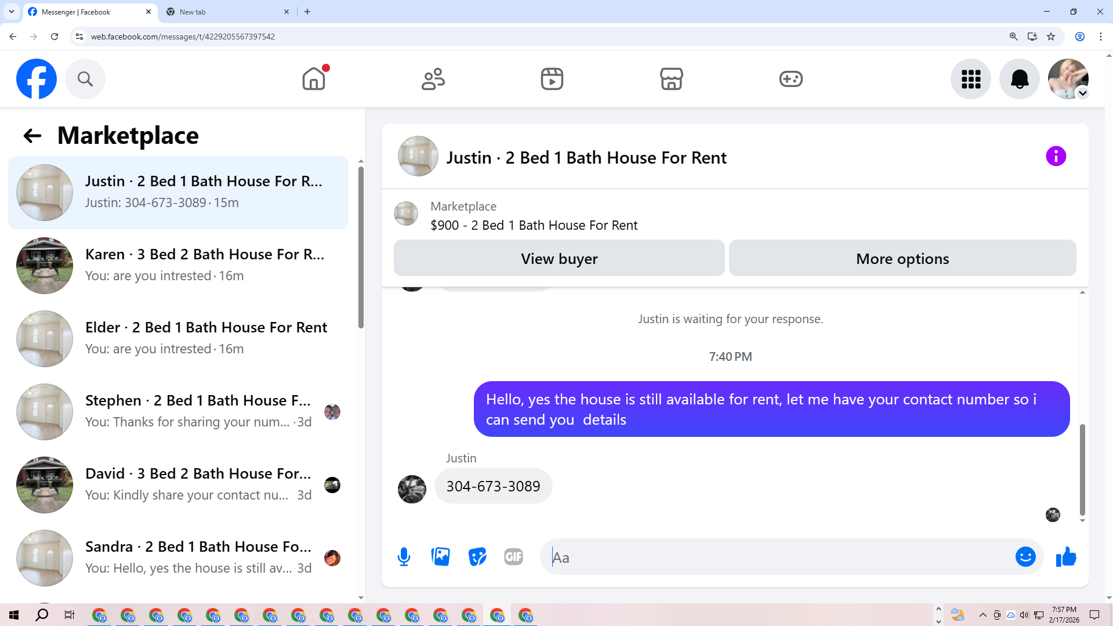Click the More options button

[x=902, y=259]
